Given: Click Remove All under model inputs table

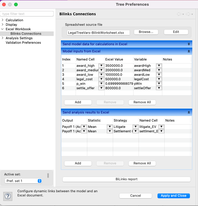Looking at the screenshot, I should (x=142, y=102).
